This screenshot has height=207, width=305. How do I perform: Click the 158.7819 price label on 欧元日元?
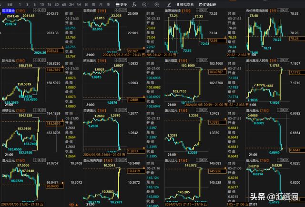click(53, 70)
